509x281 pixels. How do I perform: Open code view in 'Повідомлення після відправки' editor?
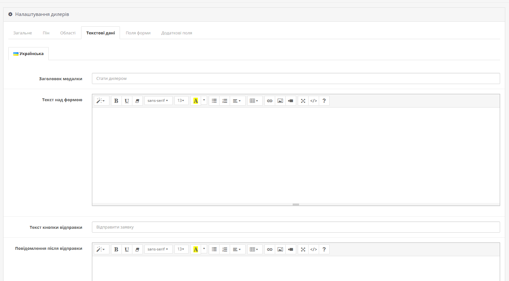pos(314,249)
